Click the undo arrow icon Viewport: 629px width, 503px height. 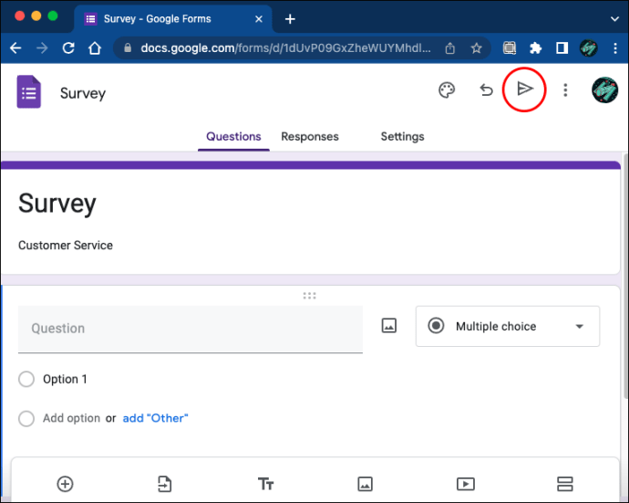(x=487, y=89)
